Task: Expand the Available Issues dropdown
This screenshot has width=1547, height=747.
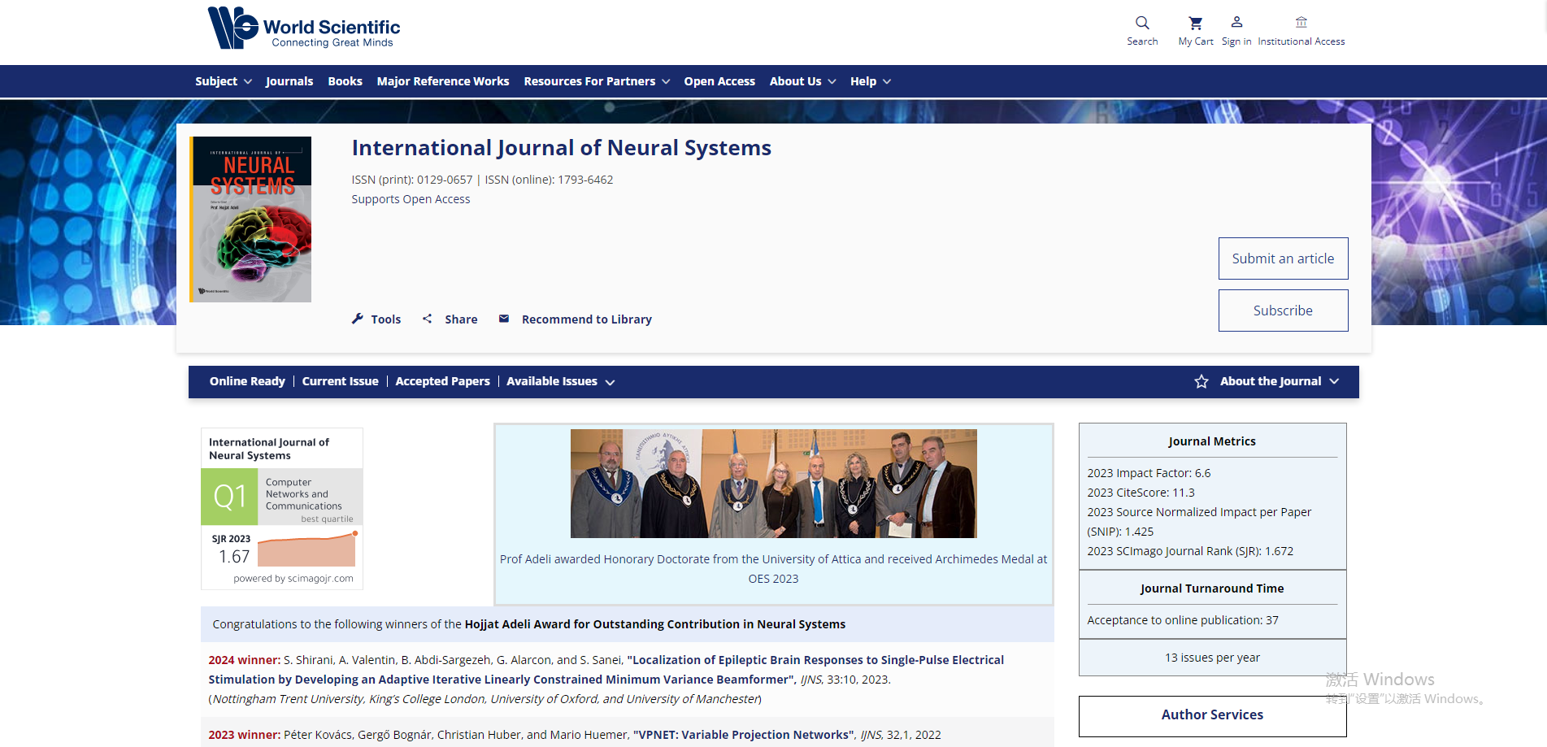Action: pos(560,381)
